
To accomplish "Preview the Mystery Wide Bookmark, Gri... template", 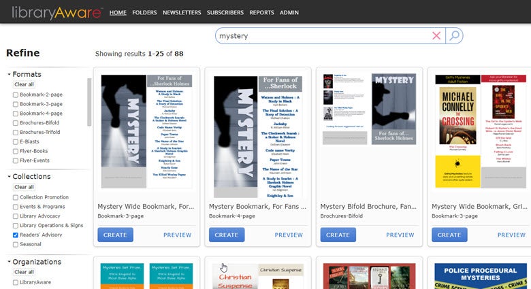I will (511, 235).
